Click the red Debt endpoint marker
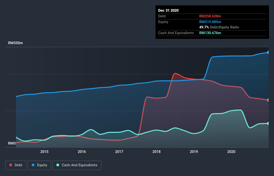 [x=268, y=100]
